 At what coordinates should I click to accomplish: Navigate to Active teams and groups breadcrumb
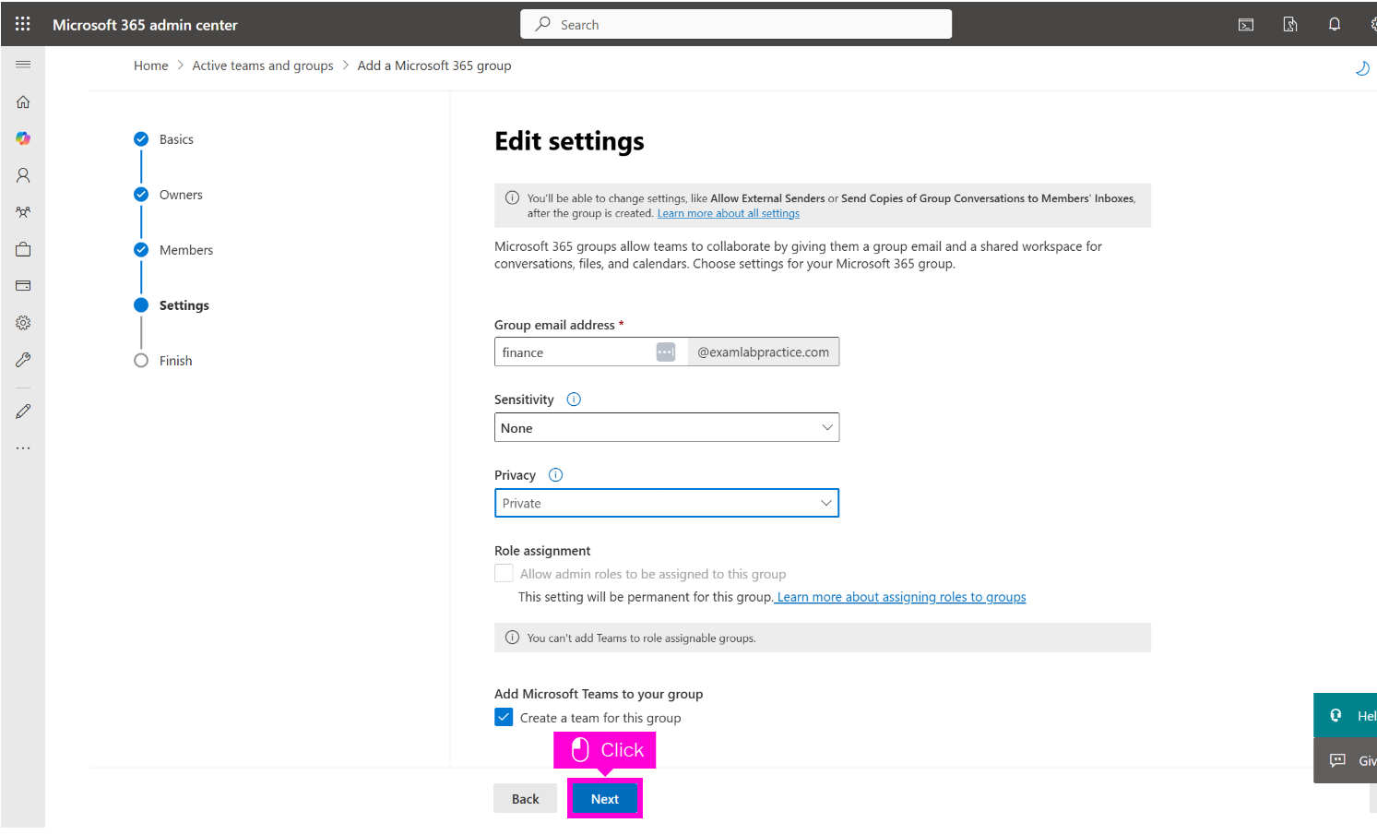pyautogui.click(x=262, y=66)
